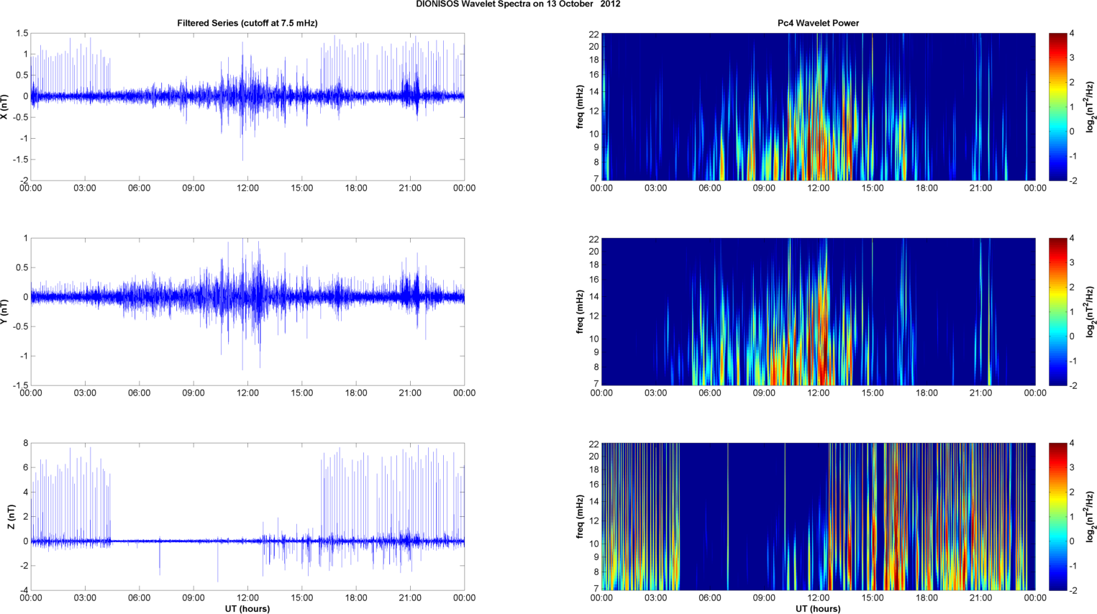Click the colorbar beside the middle spectrogram
The width and height of the screenshot is (1097, 614).
pos(1057,311)
